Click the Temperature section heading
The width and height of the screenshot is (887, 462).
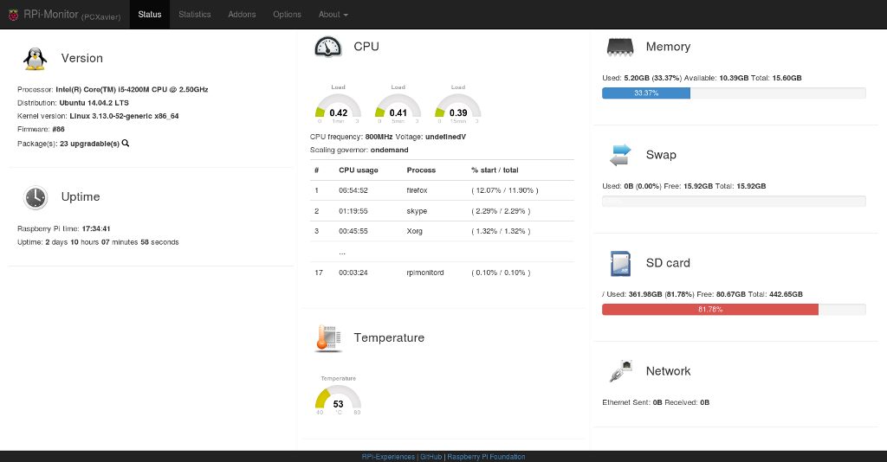pos(389,337)
